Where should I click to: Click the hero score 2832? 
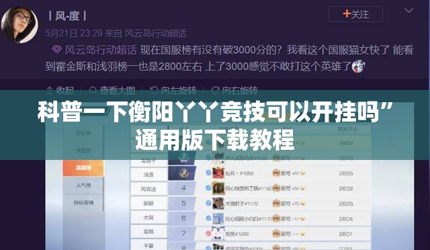pos(345,189)
